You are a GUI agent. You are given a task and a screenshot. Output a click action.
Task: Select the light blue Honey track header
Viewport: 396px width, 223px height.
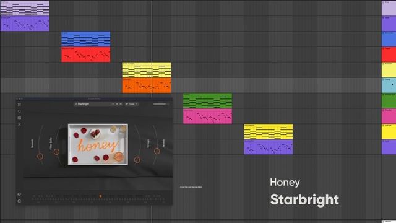tap(389, 85)
